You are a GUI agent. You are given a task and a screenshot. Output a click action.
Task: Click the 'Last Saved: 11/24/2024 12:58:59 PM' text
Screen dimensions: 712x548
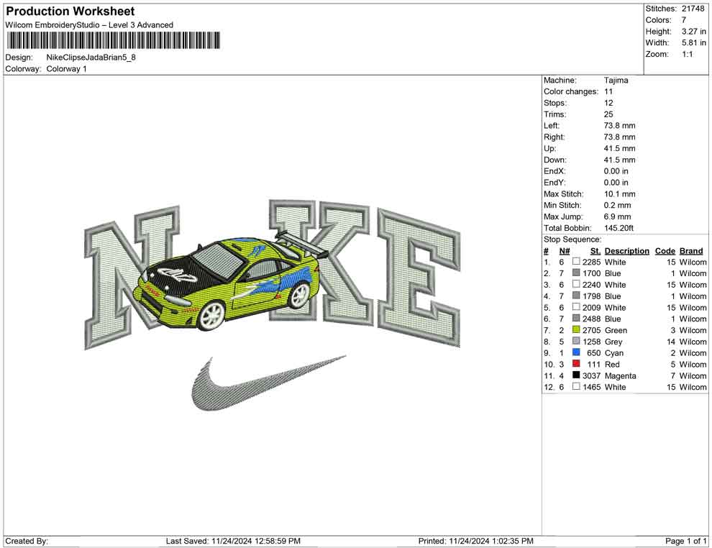[233, 541]
